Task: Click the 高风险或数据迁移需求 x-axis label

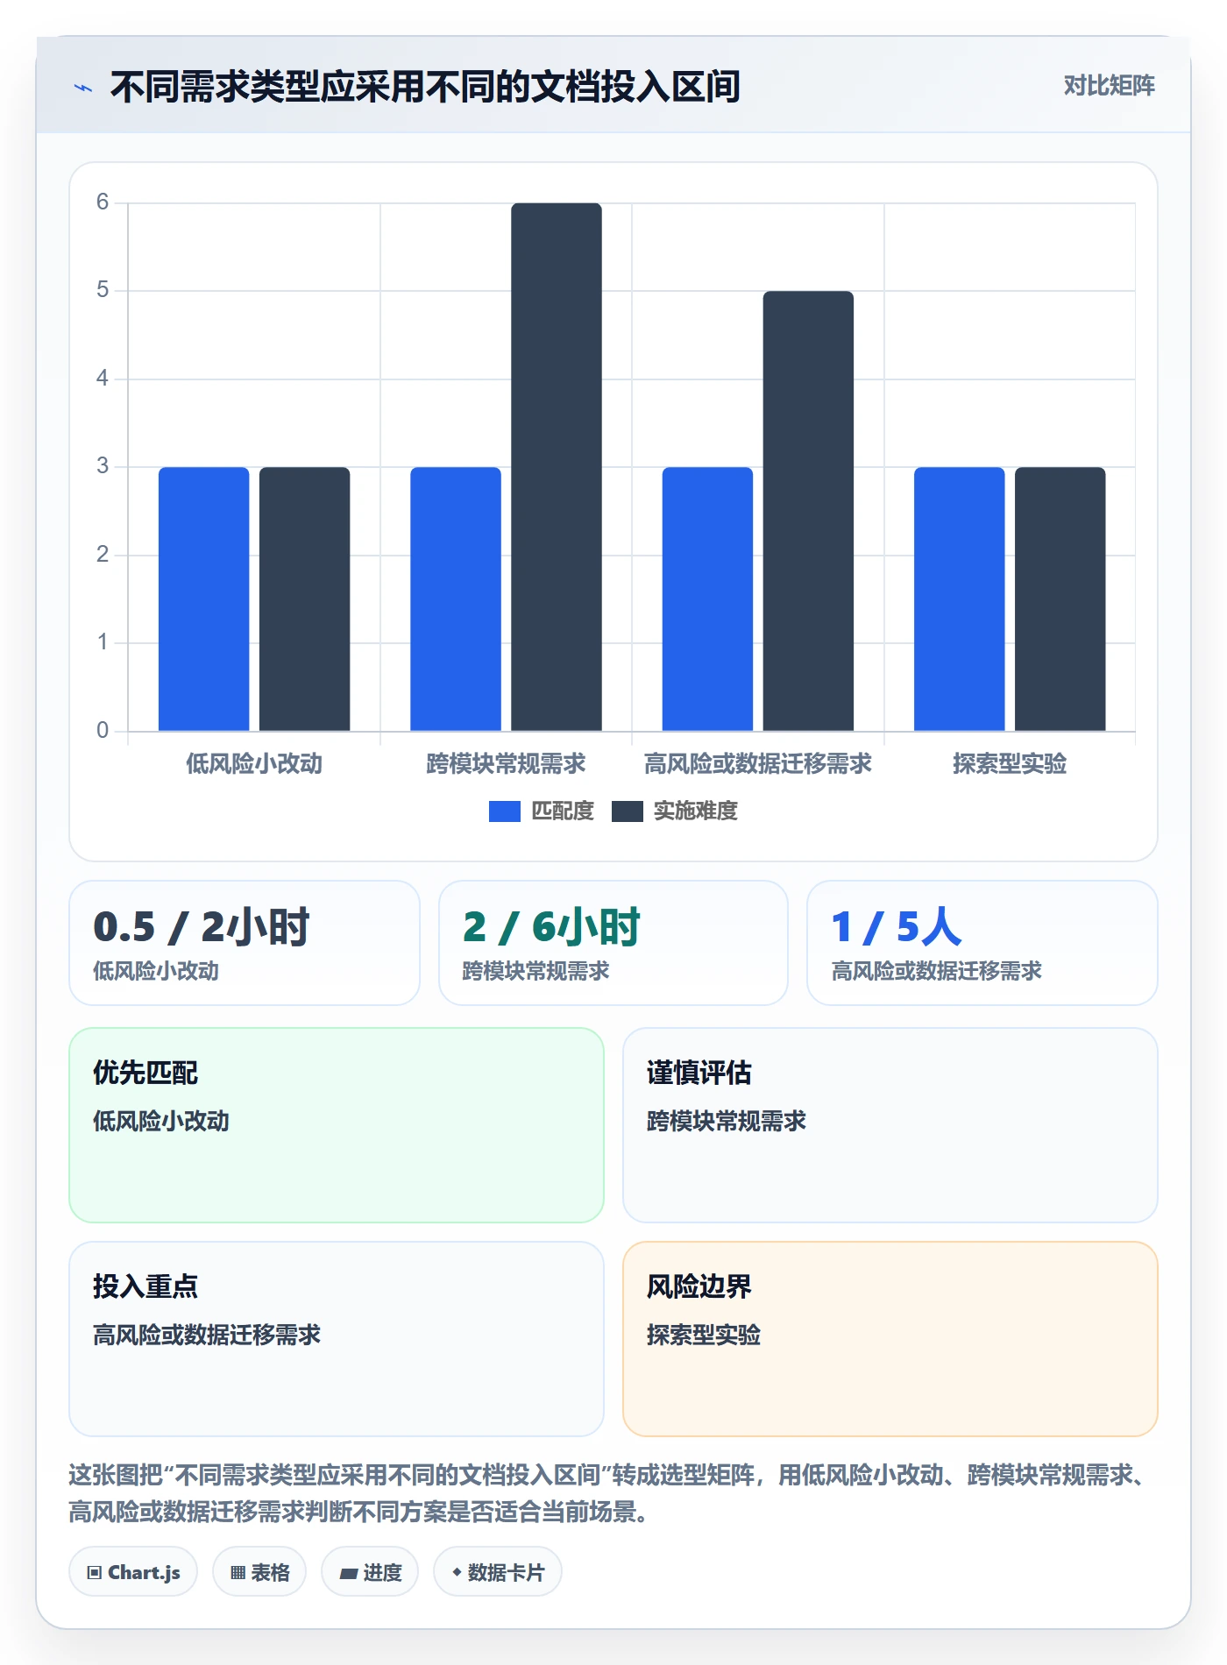Action: 758,764
